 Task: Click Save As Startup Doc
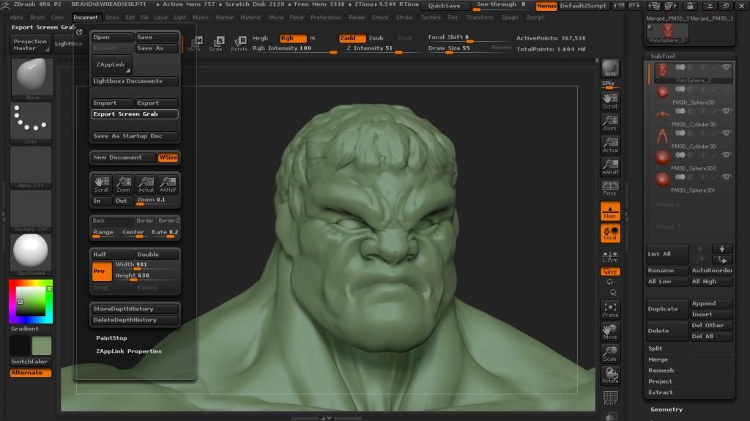135,136
